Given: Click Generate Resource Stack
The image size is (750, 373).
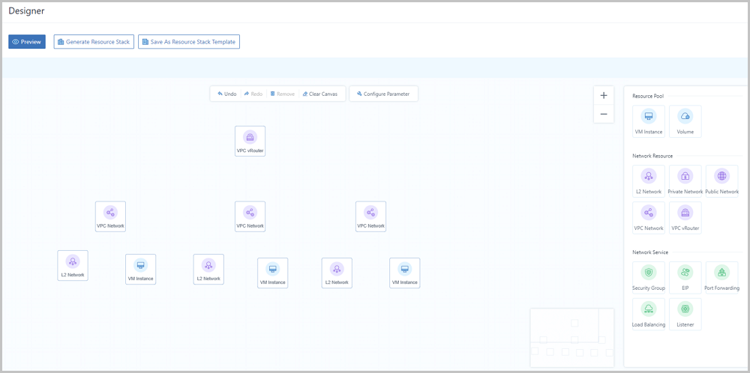Looking at the screenshot, I should point(94,41).
